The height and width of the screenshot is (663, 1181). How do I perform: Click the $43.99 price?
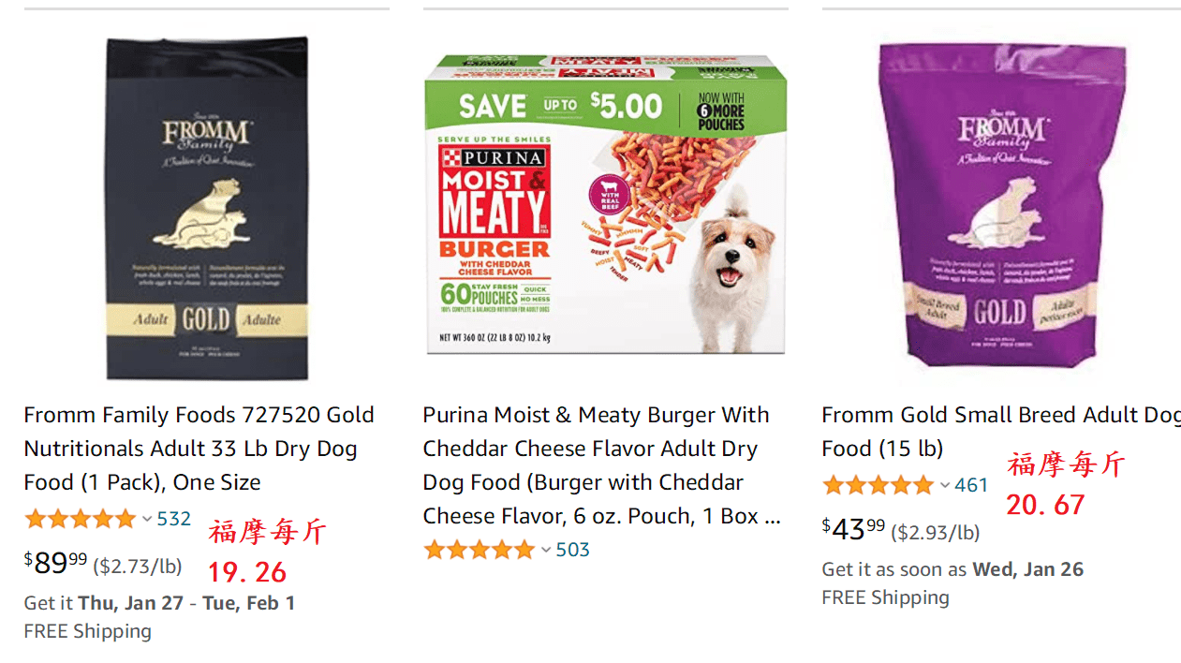(853, 529)
